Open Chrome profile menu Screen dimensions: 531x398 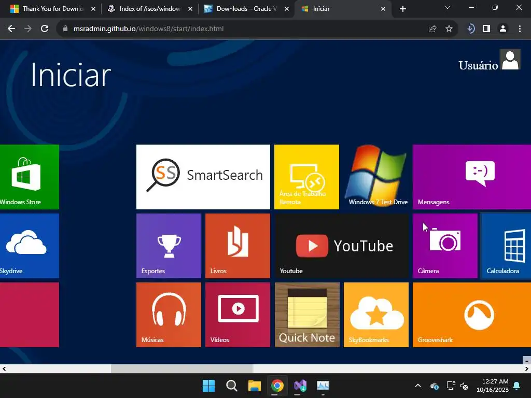(503, 29)
